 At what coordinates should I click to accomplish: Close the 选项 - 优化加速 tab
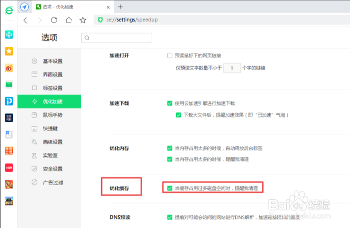tap(108, 8)
